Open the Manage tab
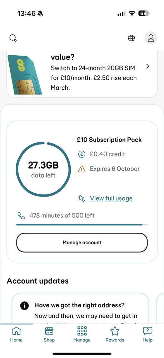The height and width of the screenshot is (358, 164). point(82,334)
